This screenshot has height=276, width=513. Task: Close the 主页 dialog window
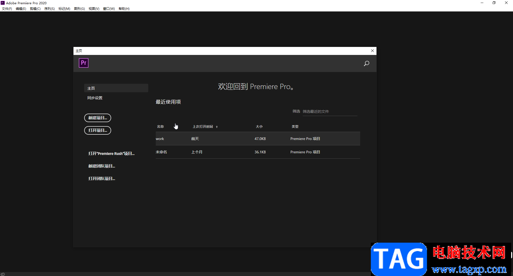[x=372, y=51]
